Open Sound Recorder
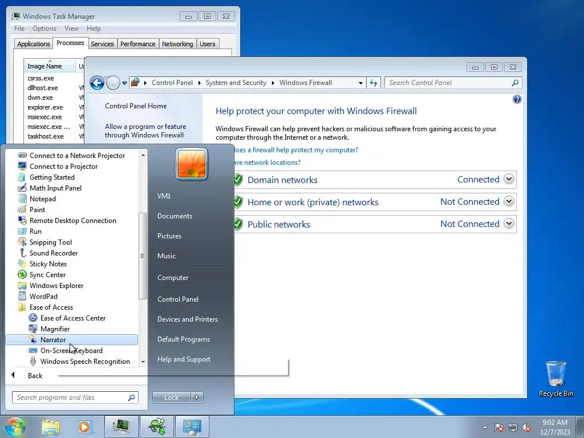 pyautogui.click(x=53, y=253)
